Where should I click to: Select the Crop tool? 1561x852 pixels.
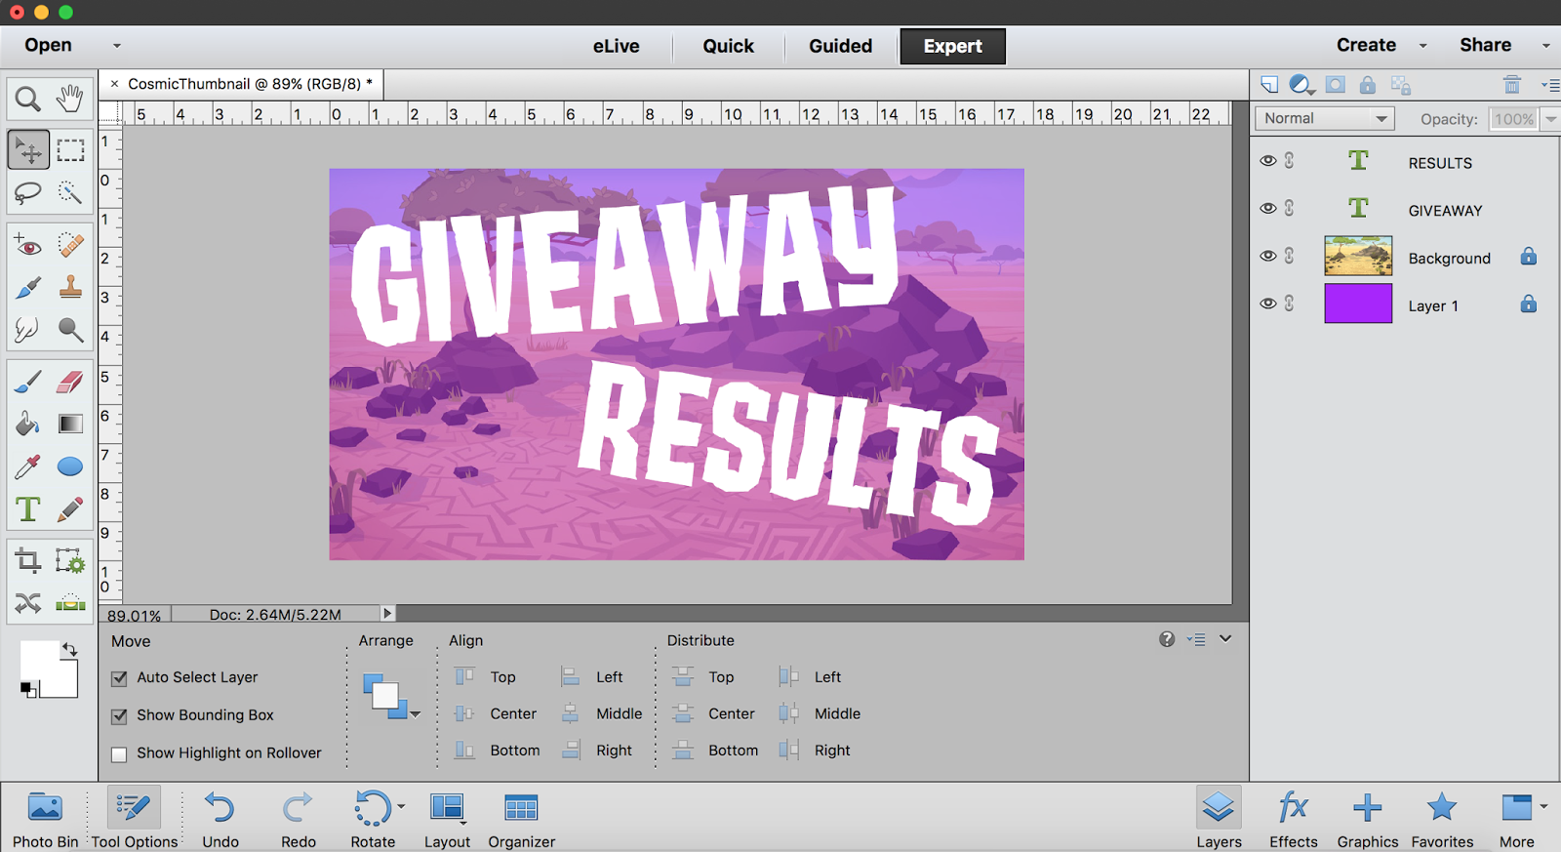pyautogui.click(x=28, y=560)
